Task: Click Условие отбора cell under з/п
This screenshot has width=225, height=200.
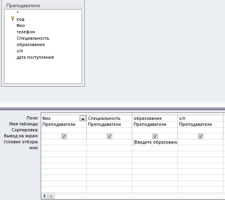Action: tap(200, 142)
